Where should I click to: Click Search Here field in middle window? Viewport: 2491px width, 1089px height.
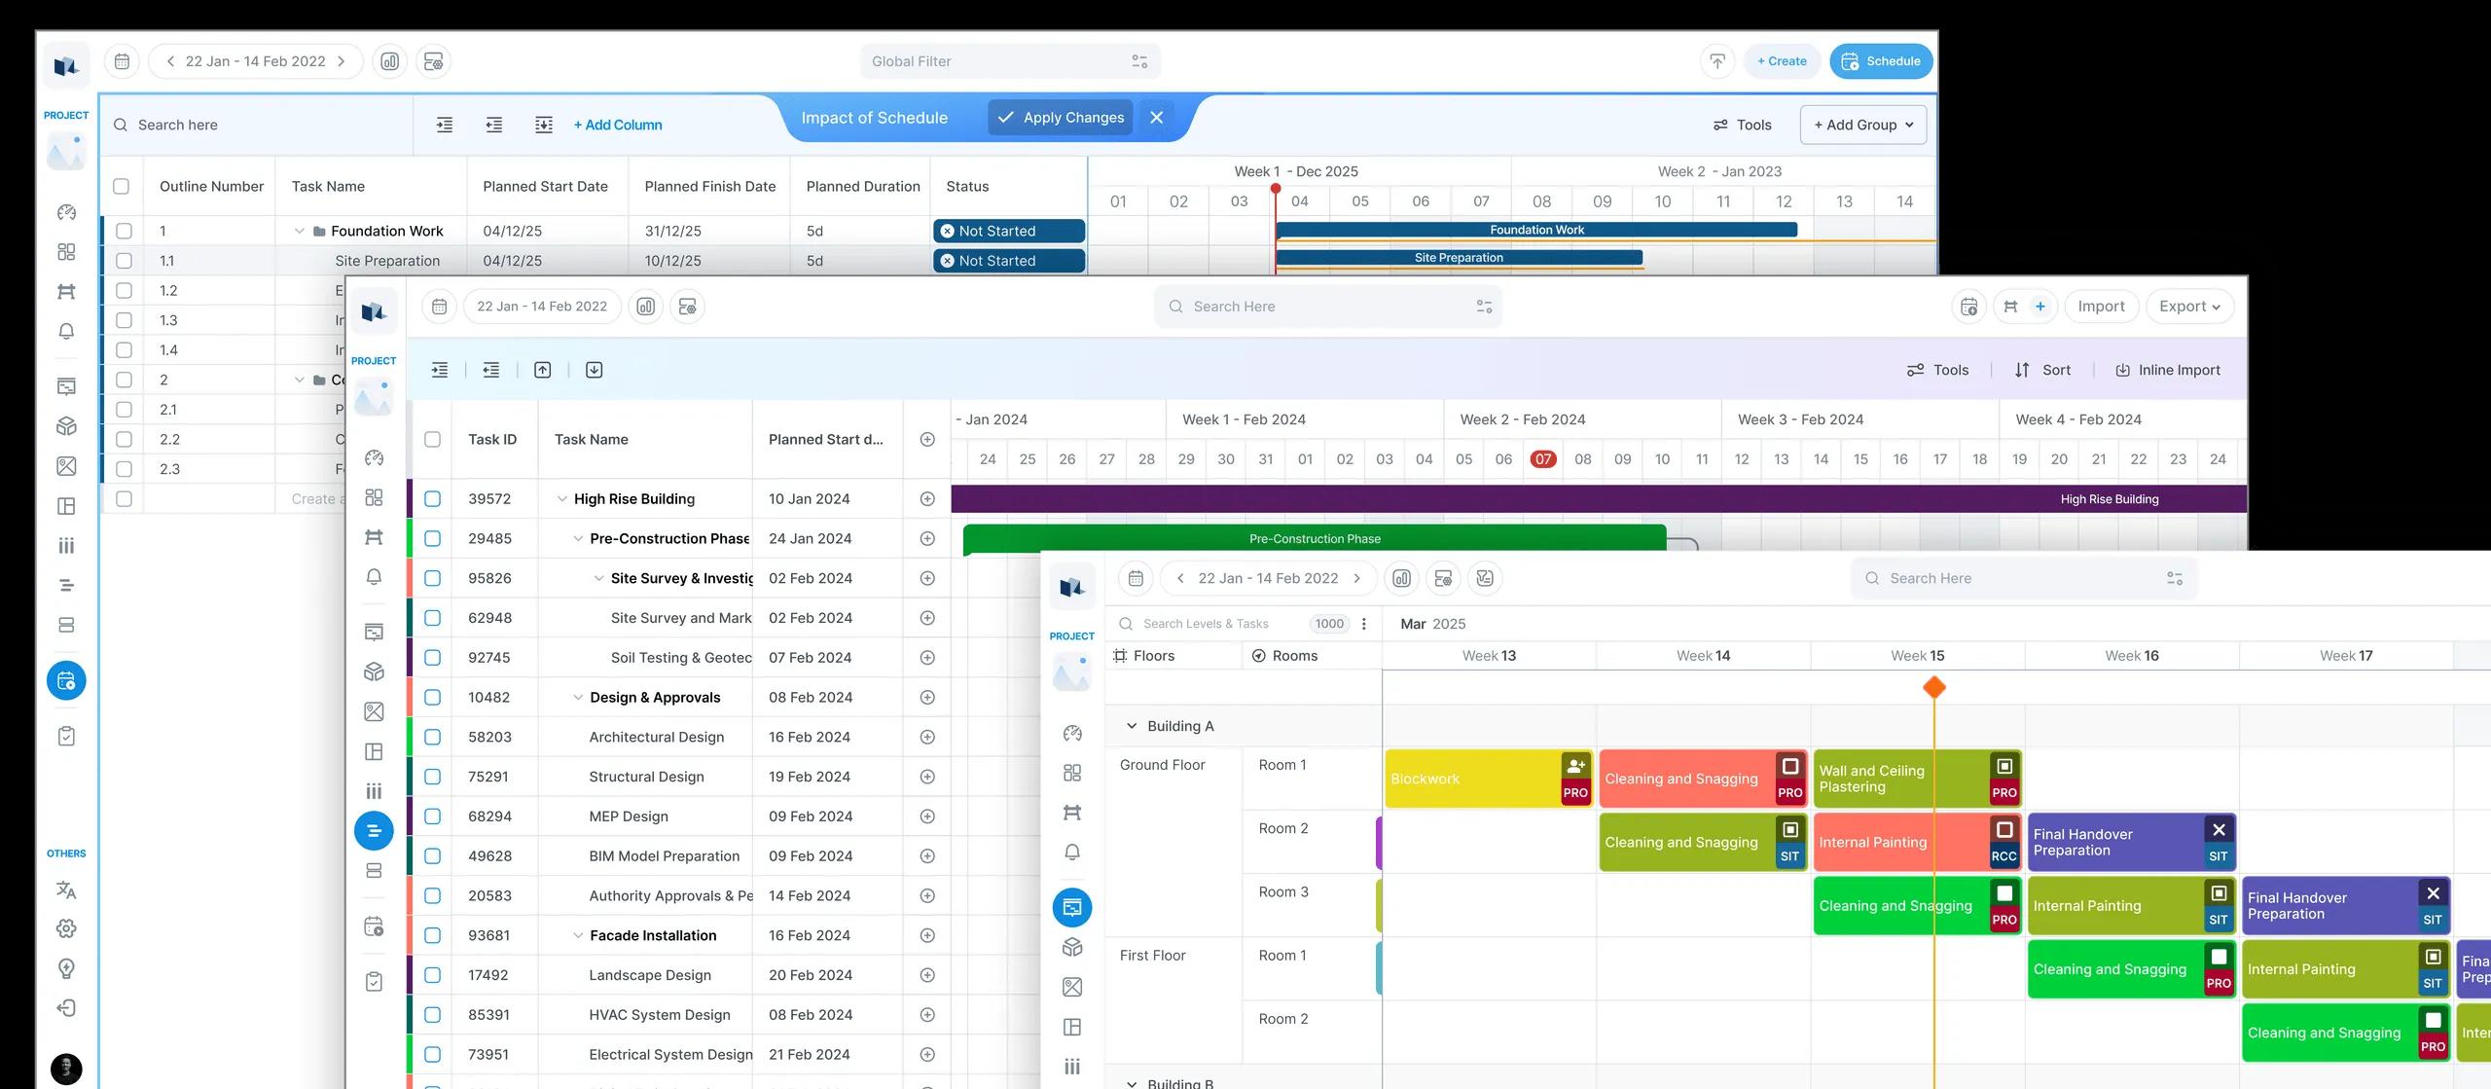[1328, 307]
